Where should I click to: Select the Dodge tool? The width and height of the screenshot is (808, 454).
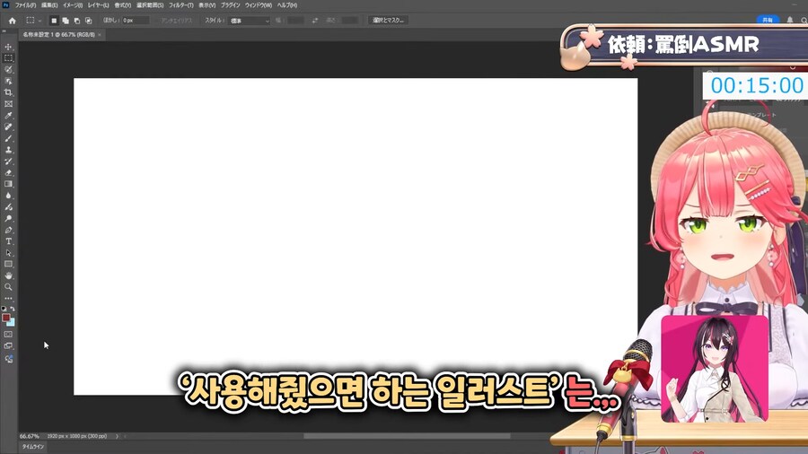click(x=8, y=218)
